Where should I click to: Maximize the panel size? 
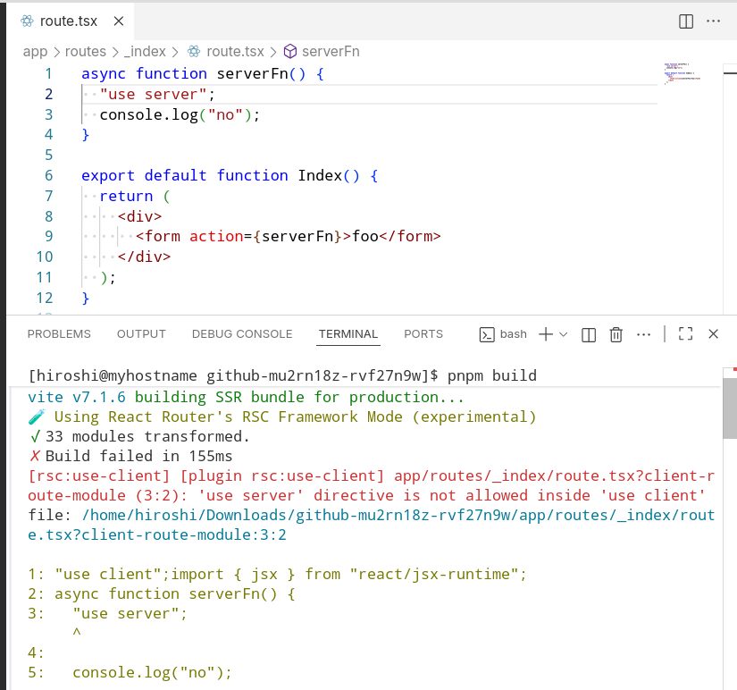[686, 334]
